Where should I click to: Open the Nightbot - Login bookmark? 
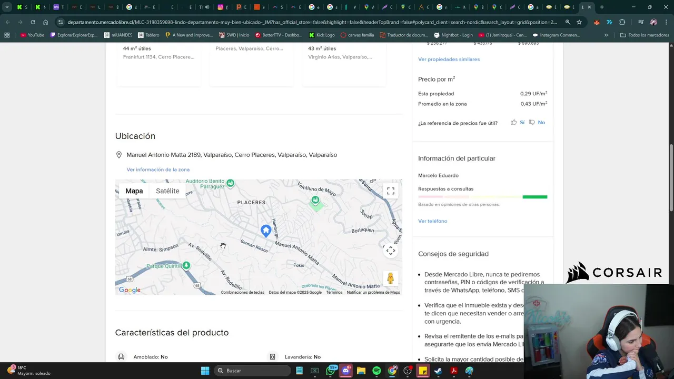pos(453,35)
